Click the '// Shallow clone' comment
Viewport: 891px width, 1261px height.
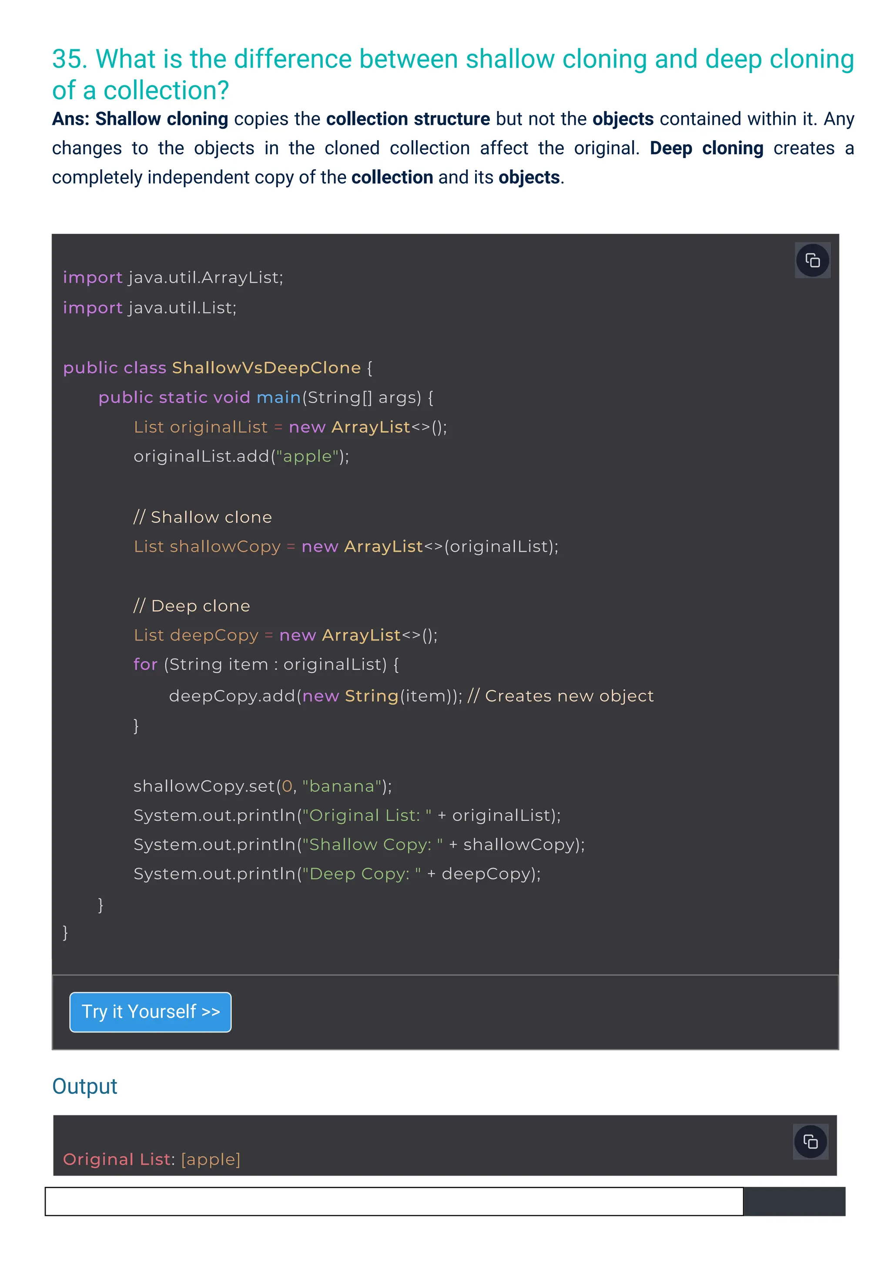point(202,517)
